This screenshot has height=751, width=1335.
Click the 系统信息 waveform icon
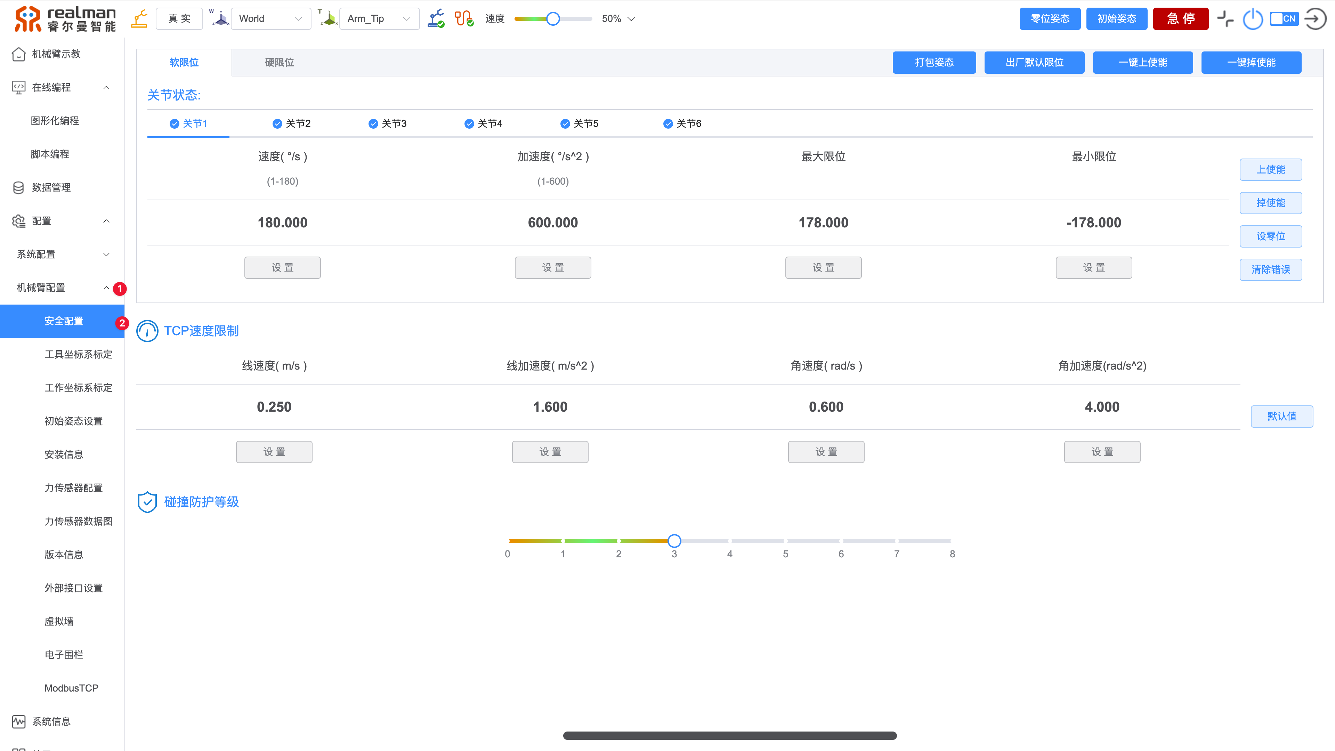19,721
